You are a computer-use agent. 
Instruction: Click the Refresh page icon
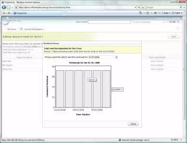pyautogui.click(x=139, y=7)
